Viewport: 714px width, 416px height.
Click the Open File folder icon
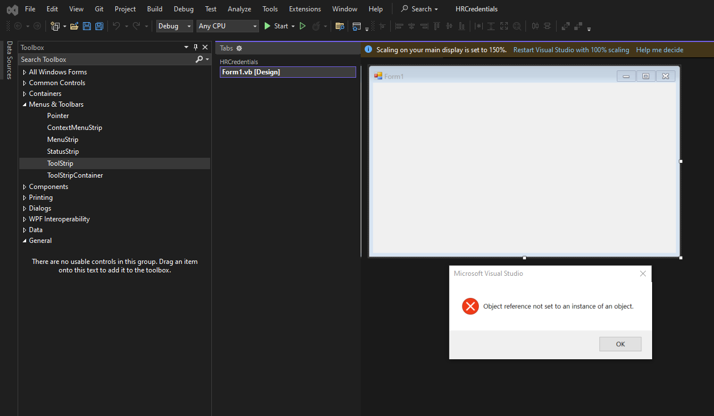coord(74,26)
